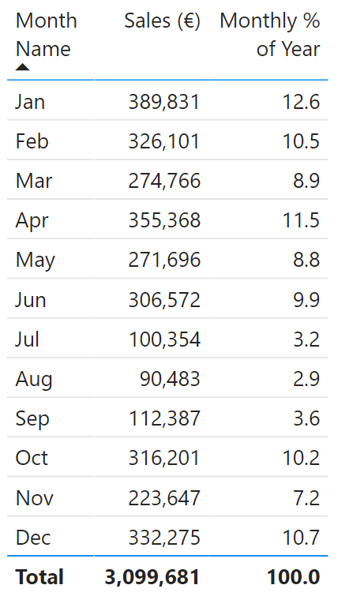Image resolution: width=349 pixels, height=600 pixels.
Task: Click the Jun row label
Action: click(x=31, y=300)
